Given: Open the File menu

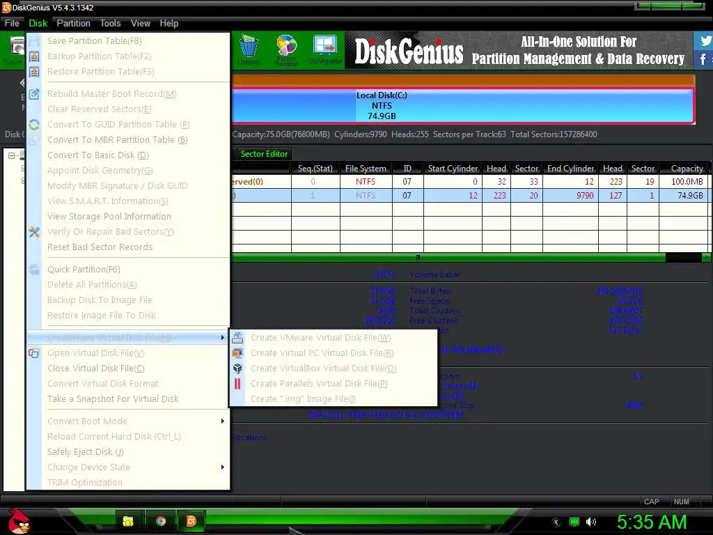Looking at the screenshot, I should point(12,23).
